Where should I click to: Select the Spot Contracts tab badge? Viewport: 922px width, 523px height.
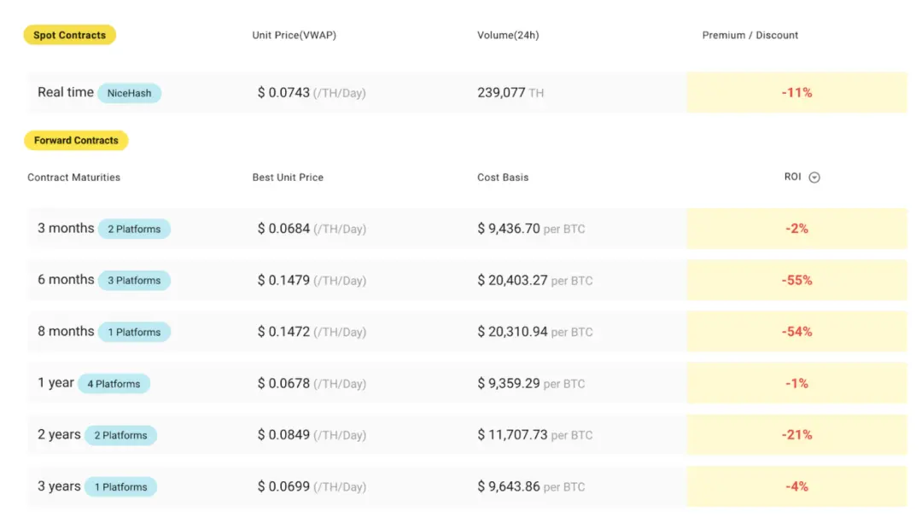tap(70, 35)
